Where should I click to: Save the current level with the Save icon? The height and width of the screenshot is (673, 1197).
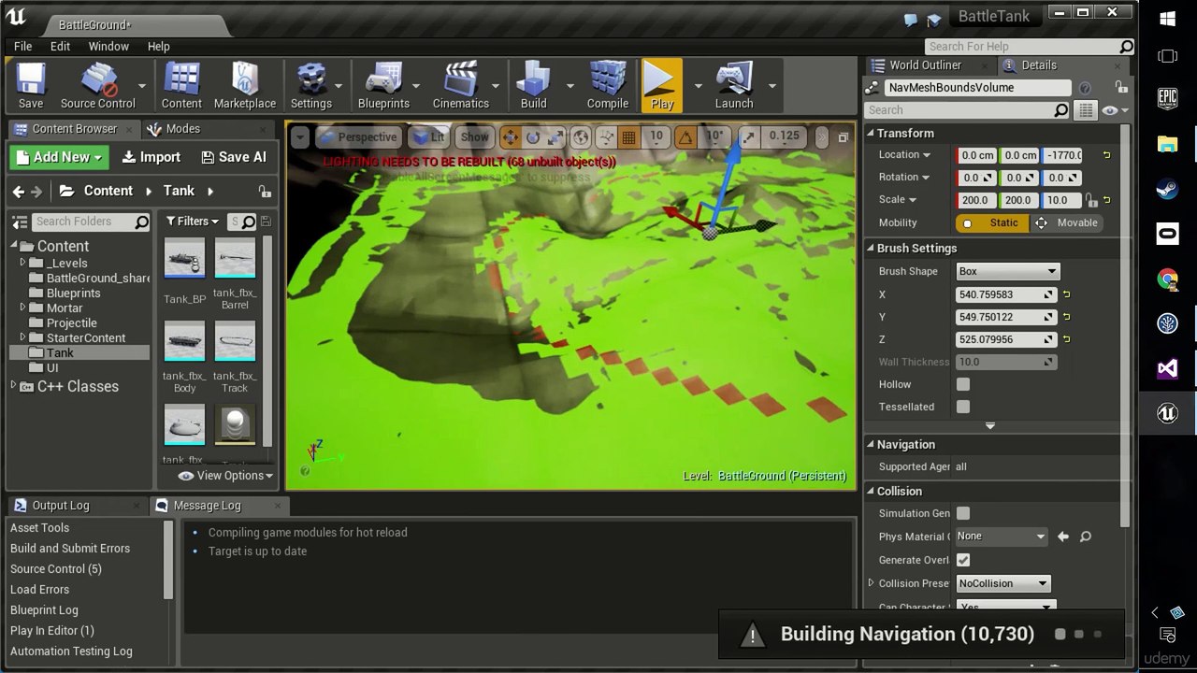pyautogui.click(x=31, y=86)
